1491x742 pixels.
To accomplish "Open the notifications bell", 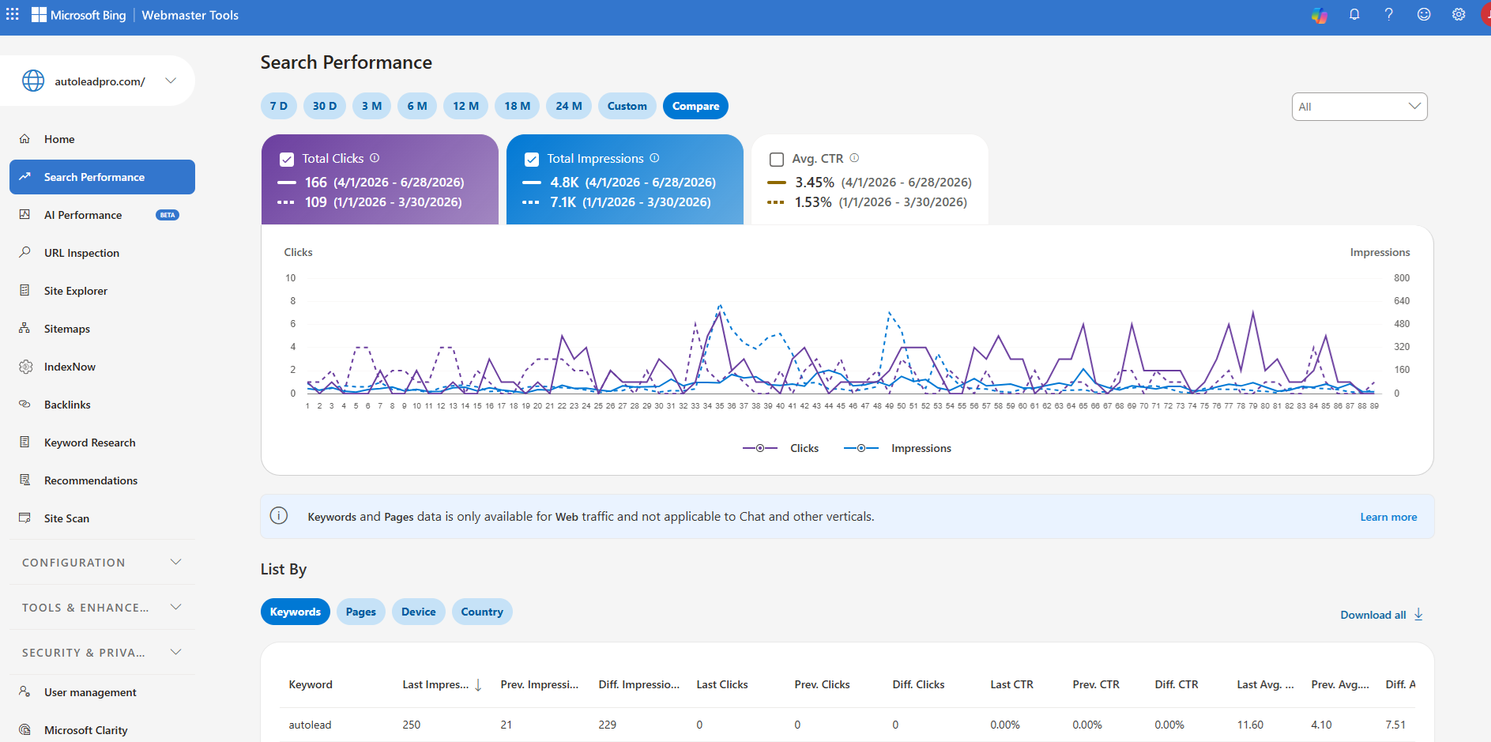I will point(1354,14).
